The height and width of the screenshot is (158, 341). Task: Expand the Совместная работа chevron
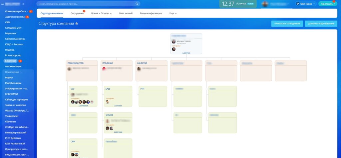(x=27, y=11)
